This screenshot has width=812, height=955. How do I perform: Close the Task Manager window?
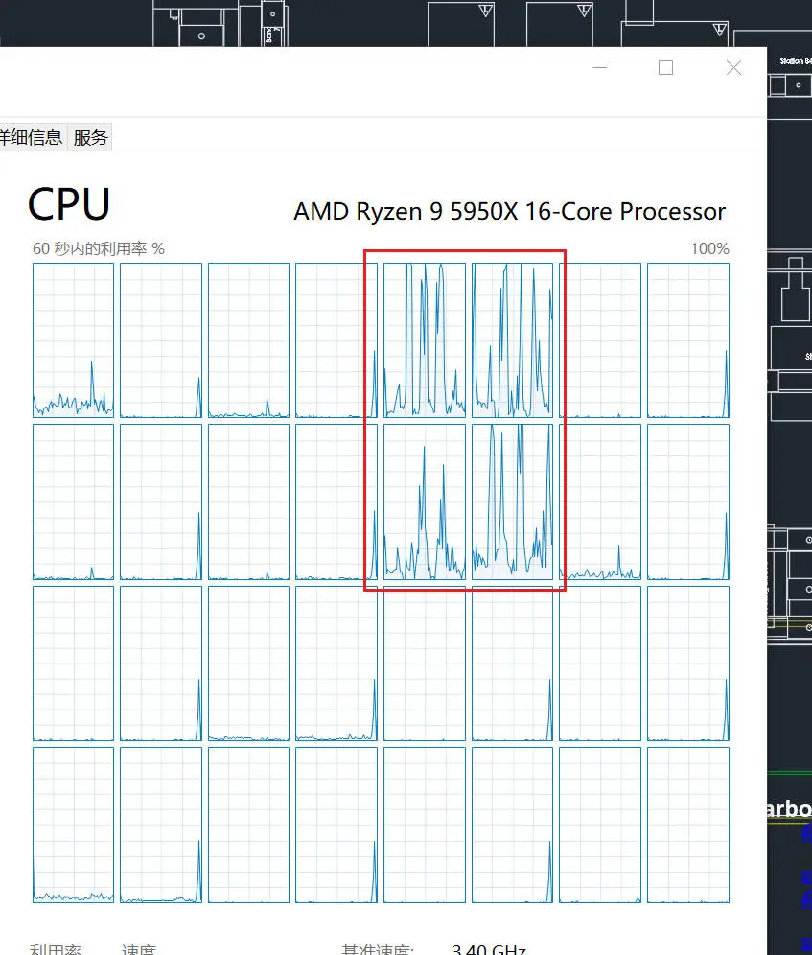733,68
